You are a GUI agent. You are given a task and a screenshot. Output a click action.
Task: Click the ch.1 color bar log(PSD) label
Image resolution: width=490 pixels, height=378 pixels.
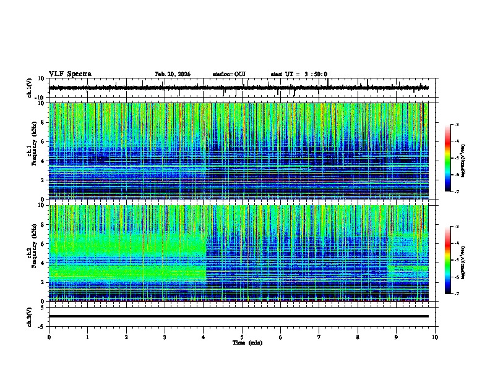(463, 161)
